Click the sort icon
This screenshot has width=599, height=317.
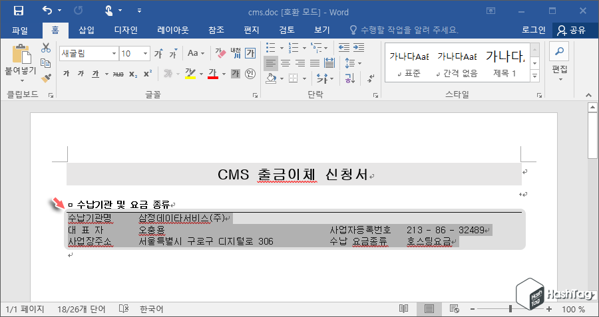(x=350, y=78)
